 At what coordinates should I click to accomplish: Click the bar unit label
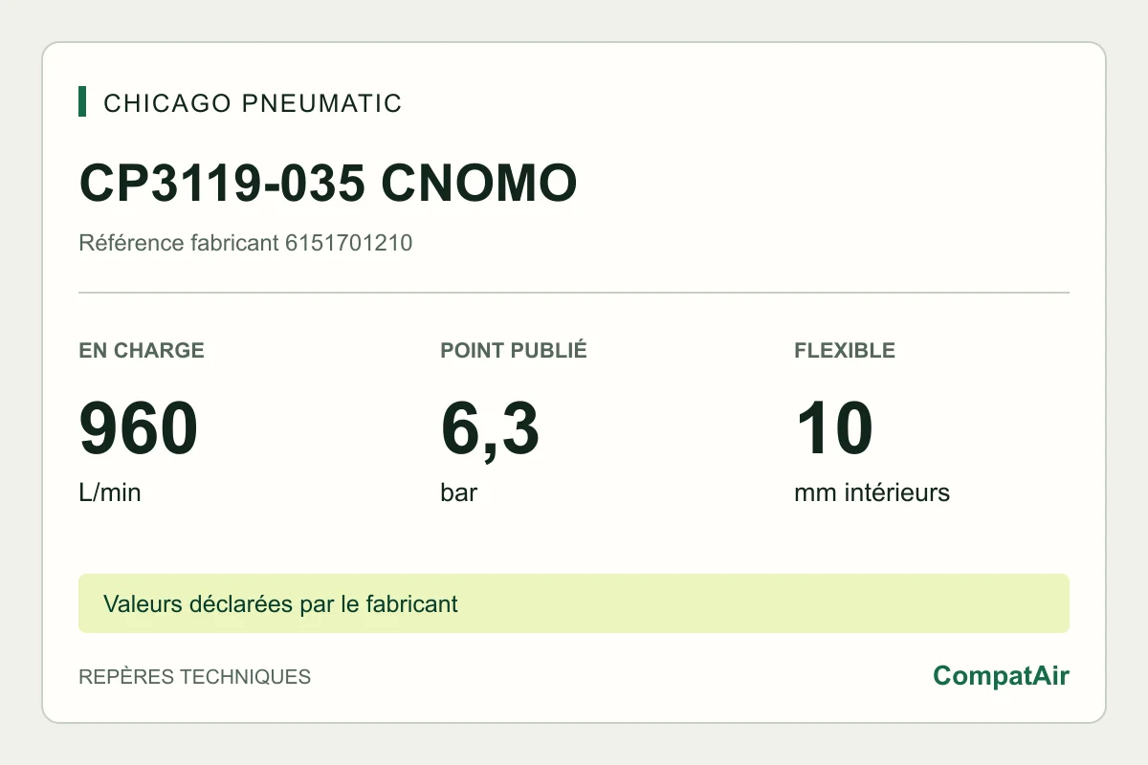click(x=459, y=493)
